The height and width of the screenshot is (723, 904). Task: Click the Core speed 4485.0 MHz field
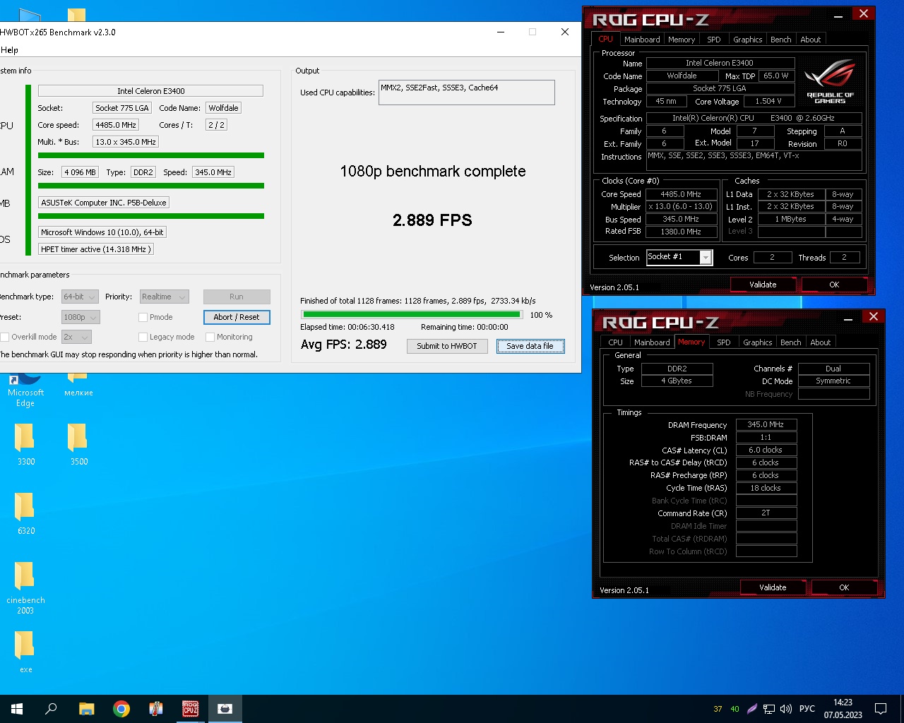click(116, 125)
